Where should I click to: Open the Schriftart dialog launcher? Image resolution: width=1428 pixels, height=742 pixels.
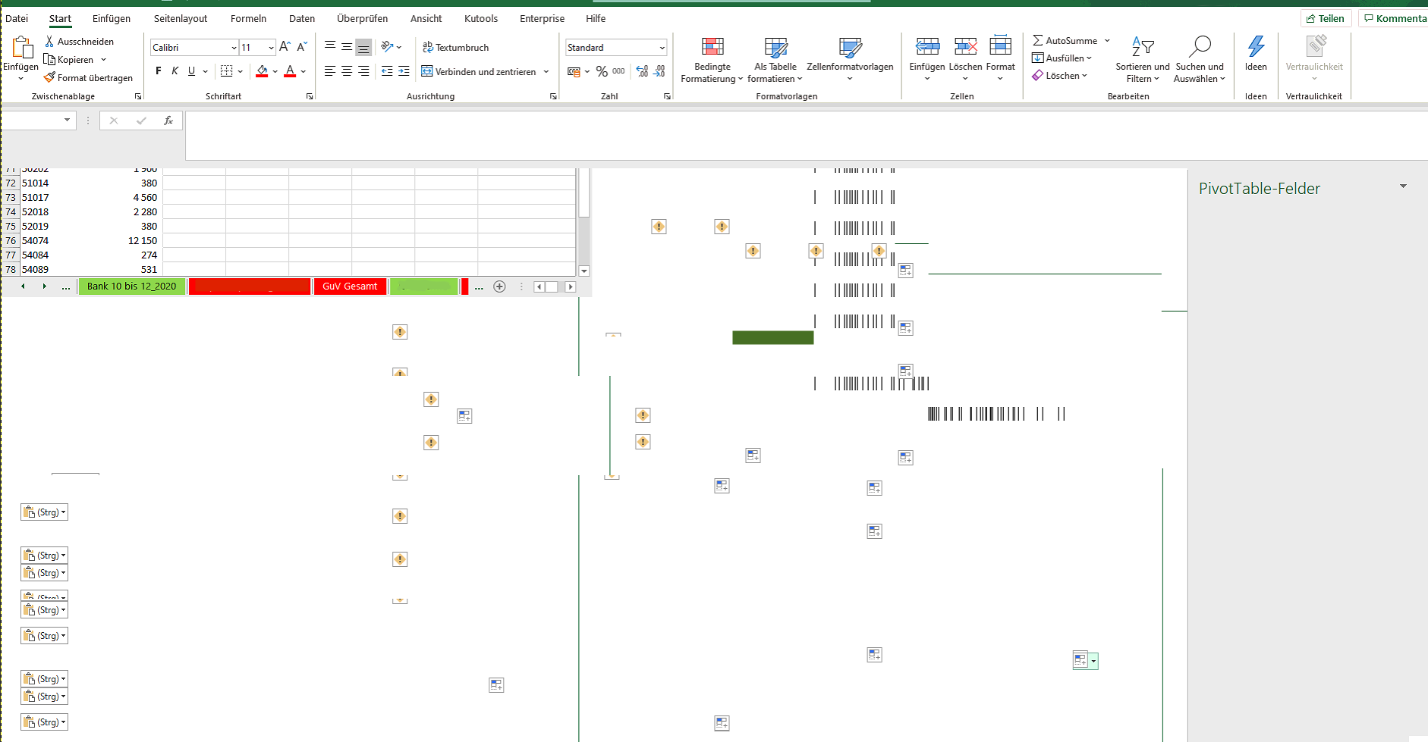310,96
